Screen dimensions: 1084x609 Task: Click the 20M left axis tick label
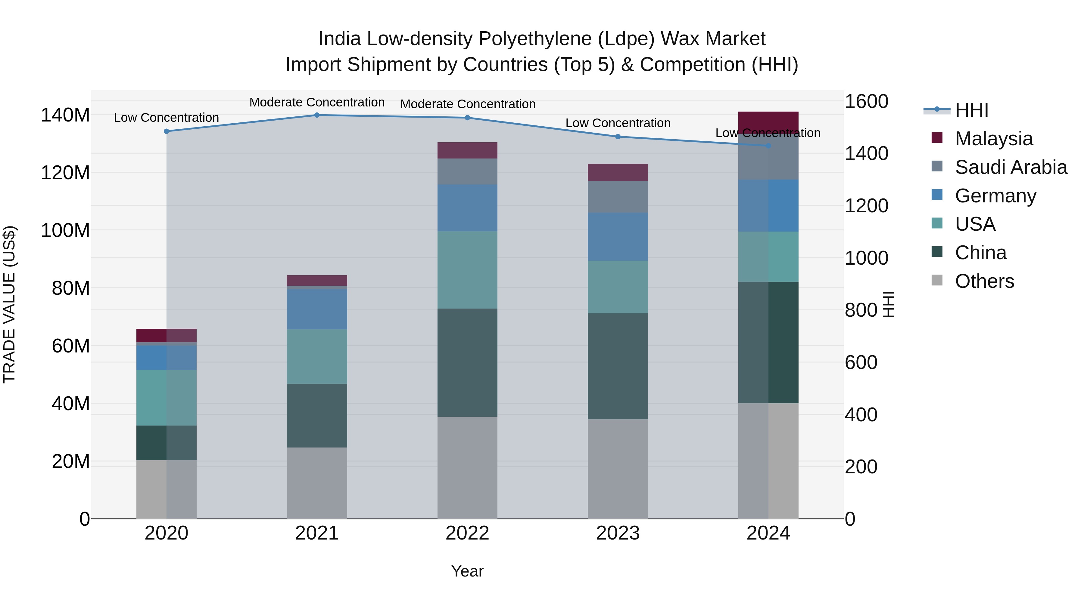click(71, 461)
